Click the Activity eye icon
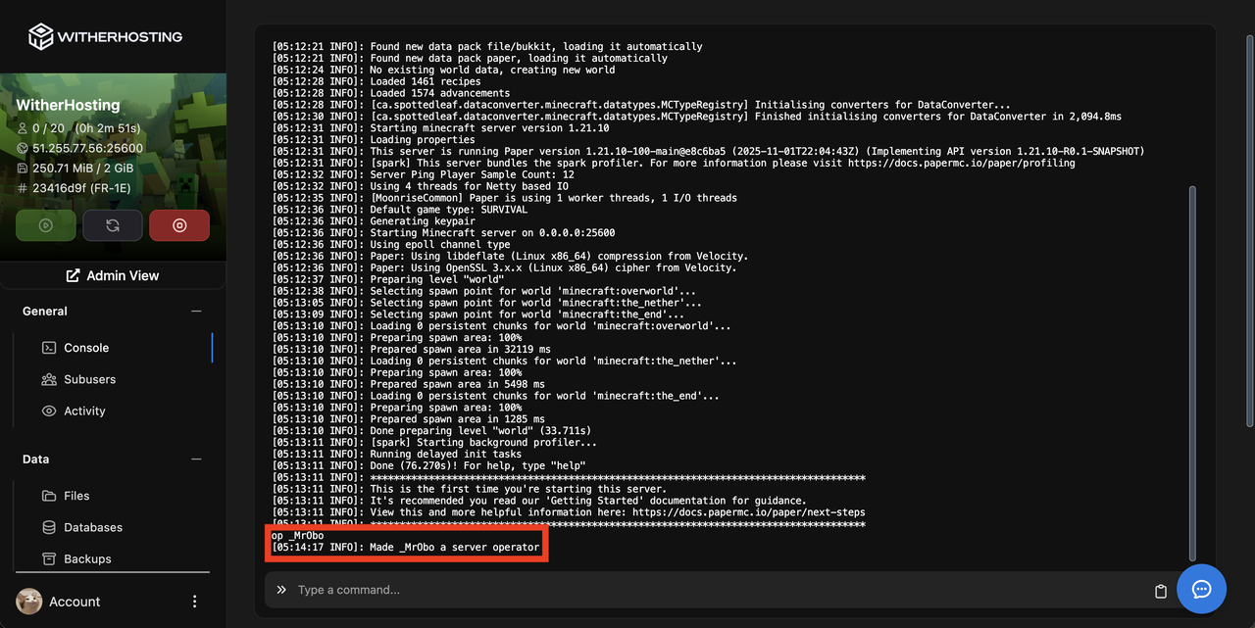 pyautogui.click(x=49, y=411)
